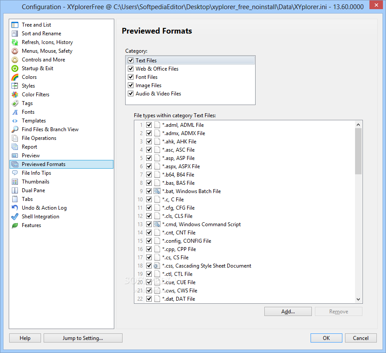
Task: Select the '*.asp, ASP File' row
Action: [x=245, y=158]
